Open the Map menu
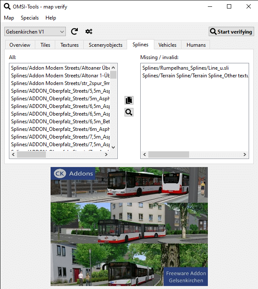 pyautogui.click(x=9, y=18)
